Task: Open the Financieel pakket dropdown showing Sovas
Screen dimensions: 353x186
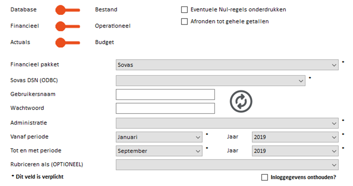Action: (x=227, y=65)
